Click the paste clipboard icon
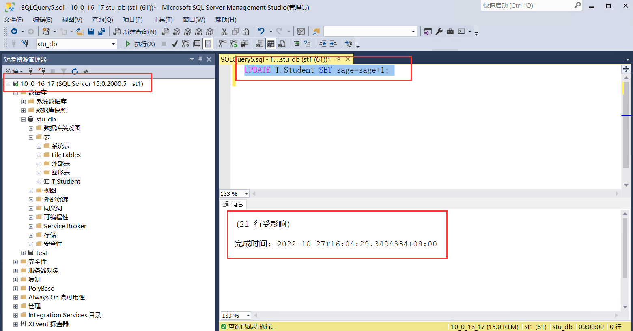This screenshot has height=331, width=633. tap(246, 32)
